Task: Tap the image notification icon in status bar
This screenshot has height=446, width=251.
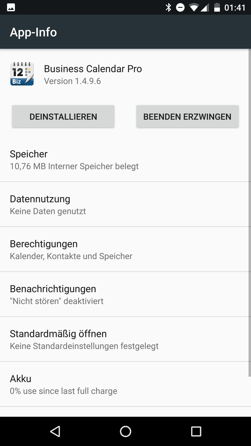Action: pyautogui.click(x=11, y=7)
